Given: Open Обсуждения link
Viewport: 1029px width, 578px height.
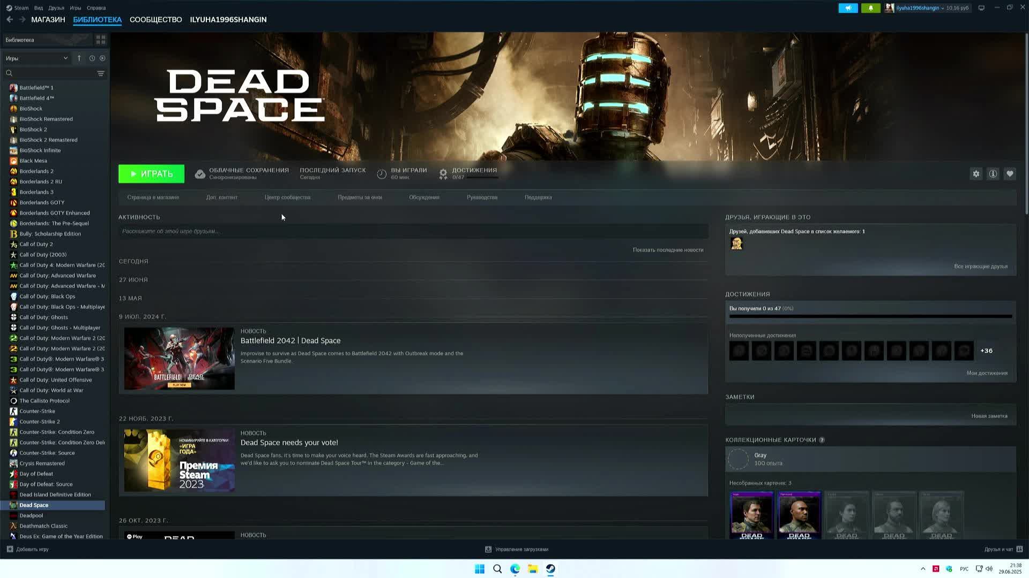Looking at the screenshot, I should (424, 197).
